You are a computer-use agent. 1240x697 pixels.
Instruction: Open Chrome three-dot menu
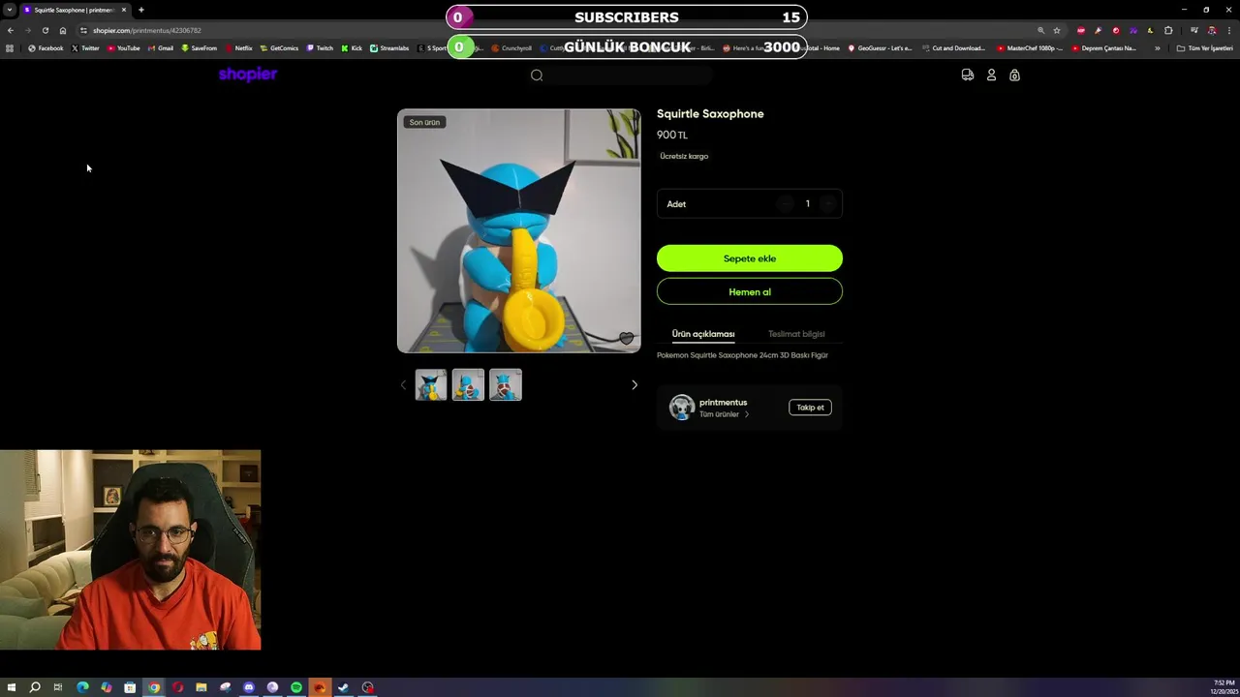1229,30
